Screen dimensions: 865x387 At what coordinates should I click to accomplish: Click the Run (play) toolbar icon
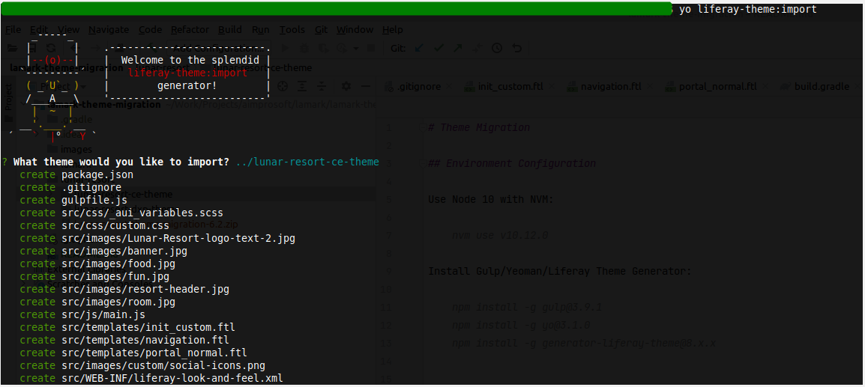(285, 48)
